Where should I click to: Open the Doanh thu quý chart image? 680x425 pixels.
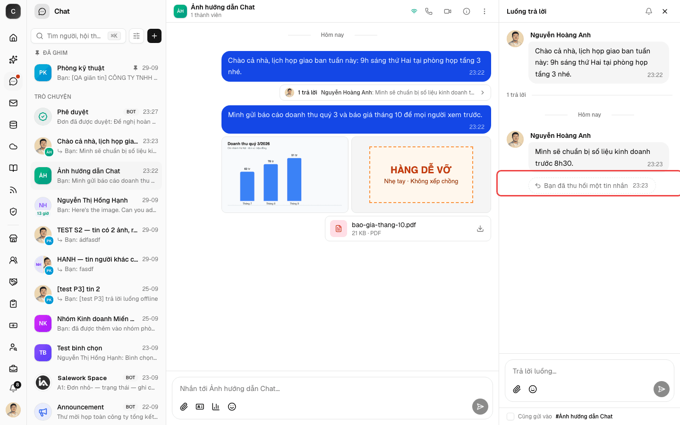(x=285, y=175)
